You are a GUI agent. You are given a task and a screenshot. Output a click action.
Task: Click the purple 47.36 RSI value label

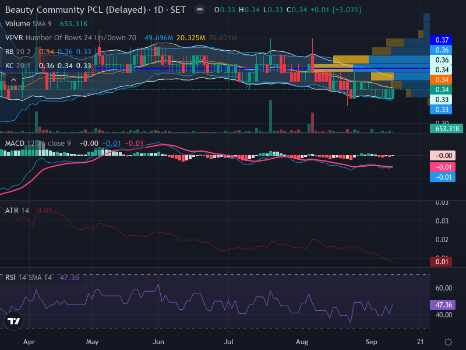pyautogui.click(x=443, y=304)
